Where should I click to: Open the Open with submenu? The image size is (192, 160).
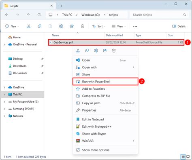coord(105,67)
